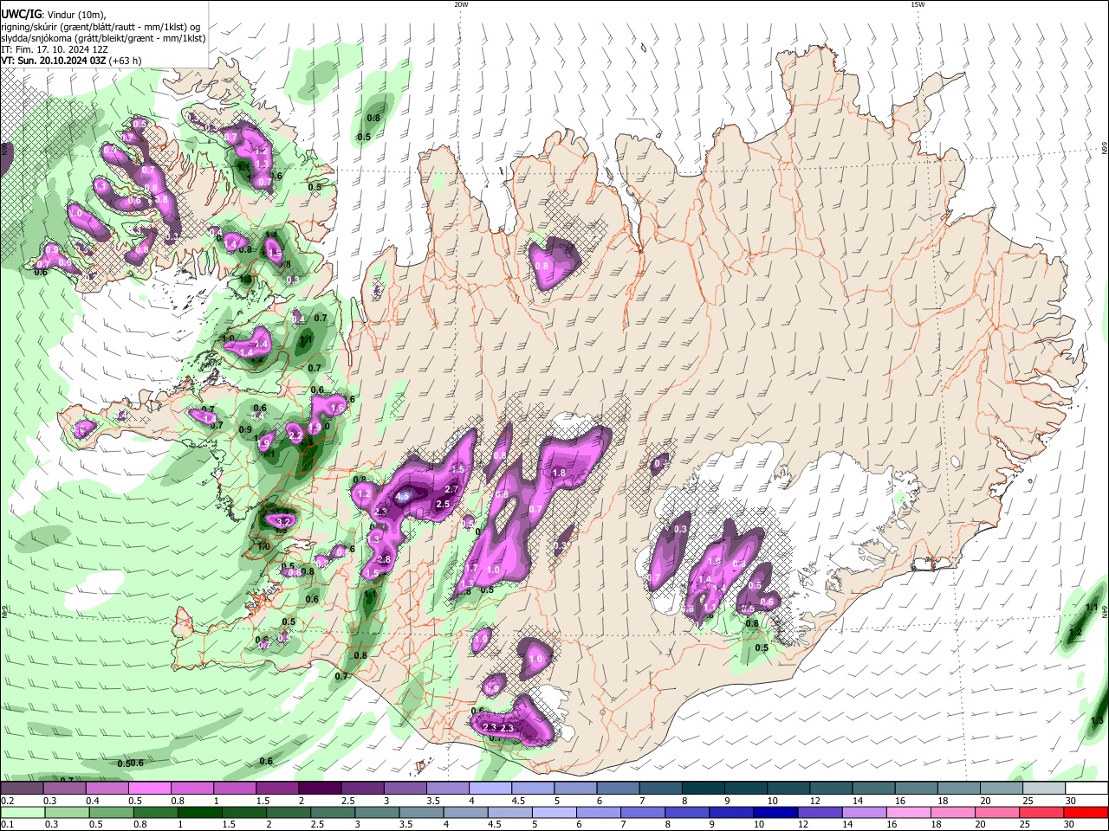Click the white swatch after 30 in upper legend

1086,789
